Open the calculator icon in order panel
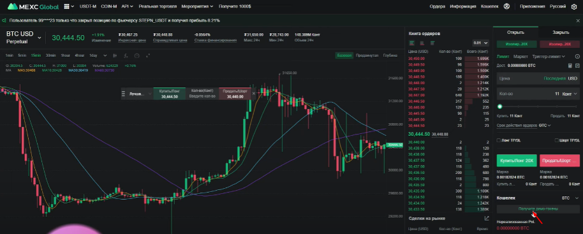This screenshot has height=234, width=583. [x=570, y=66]
